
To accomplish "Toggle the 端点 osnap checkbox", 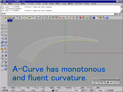I will [2, 88].
